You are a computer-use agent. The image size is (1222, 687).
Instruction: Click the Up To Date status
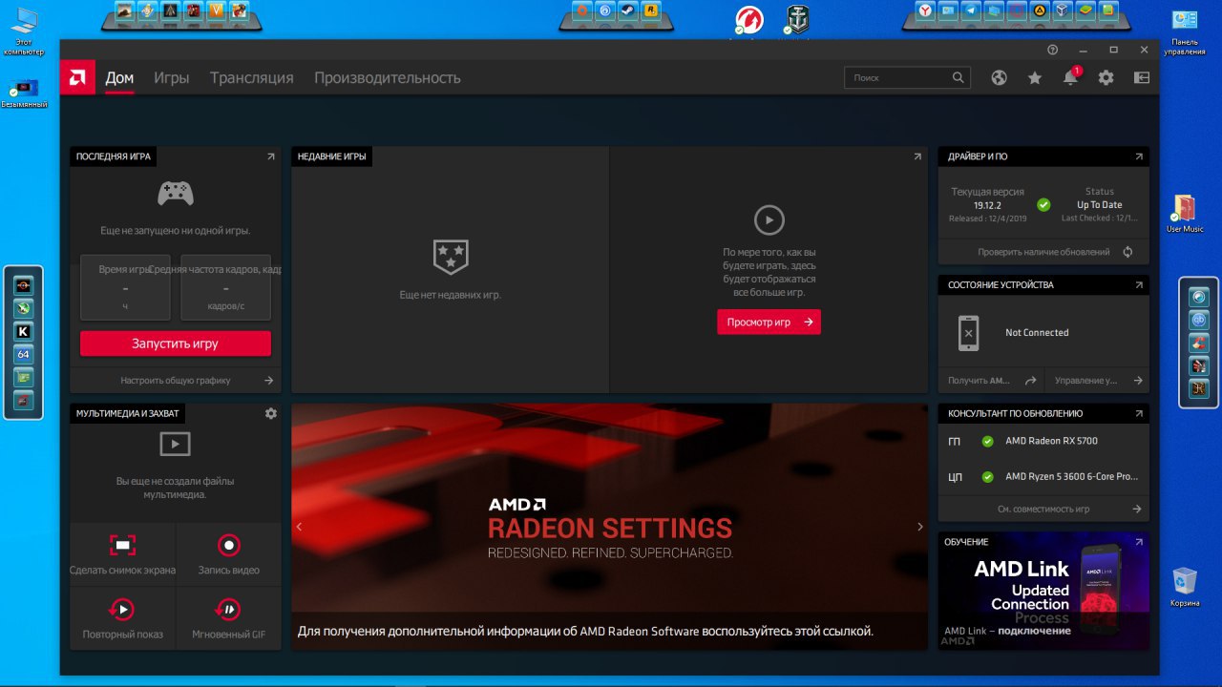[1100, 204]
